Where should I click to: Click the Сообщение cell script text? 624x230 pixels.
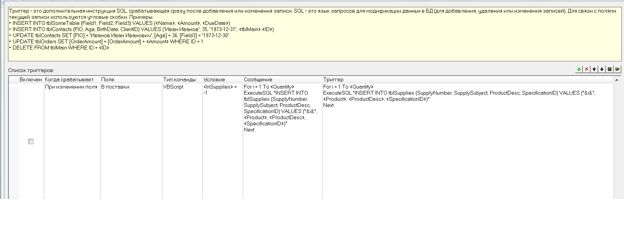coord(281,108)
